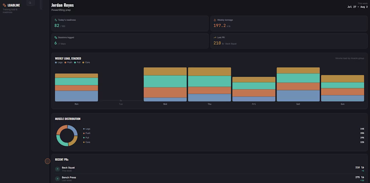Screen dimensions: 370x183
Task: Open the Back Squat PR row
Action: [x=210, y=169]
